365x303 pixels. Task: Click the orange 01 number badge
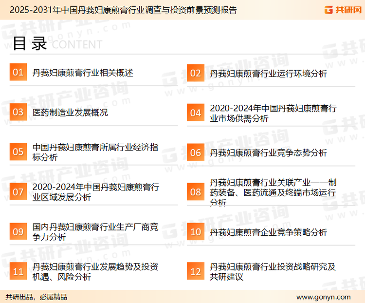pos(18,72)
